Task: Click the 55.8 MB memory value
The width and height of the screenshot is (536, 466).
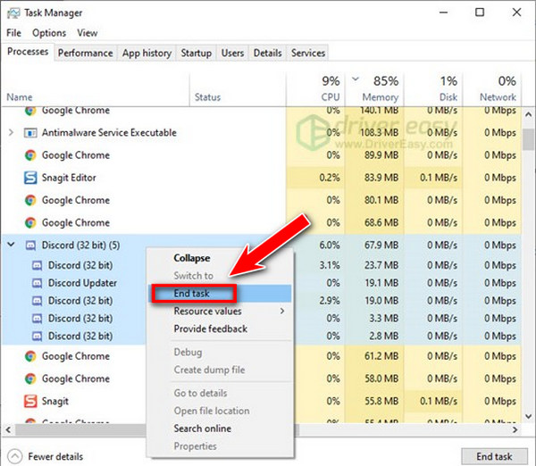Action: (x=381, y=401)
